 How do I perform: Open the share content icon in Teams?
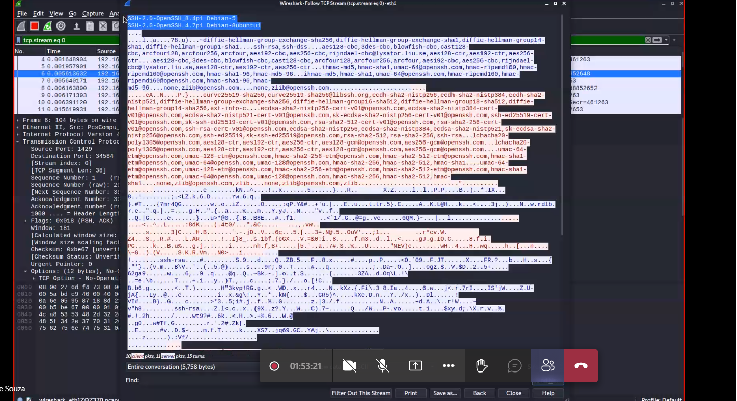[415, 365]
